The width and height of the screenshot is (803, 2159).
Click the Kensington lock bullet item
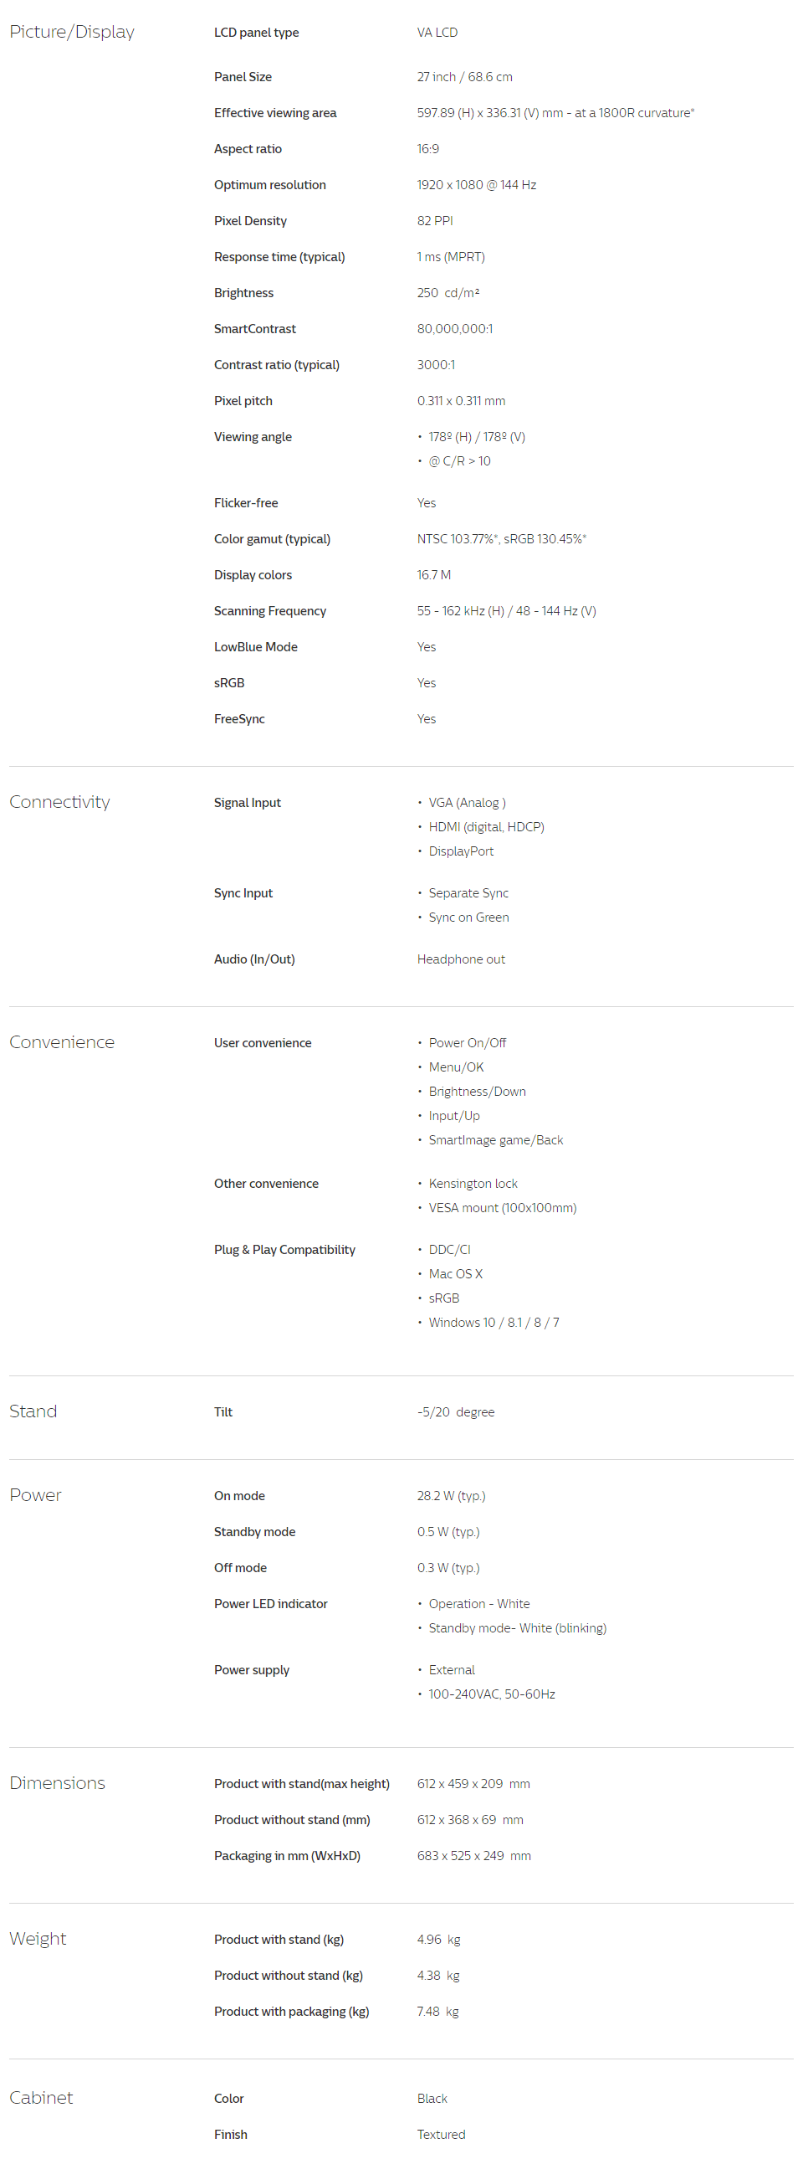(473, 1184)
